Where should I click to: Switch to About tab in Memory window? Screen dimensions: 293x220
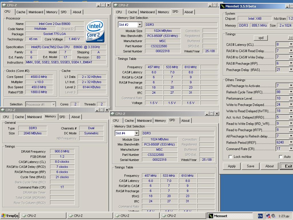point(76,117)
